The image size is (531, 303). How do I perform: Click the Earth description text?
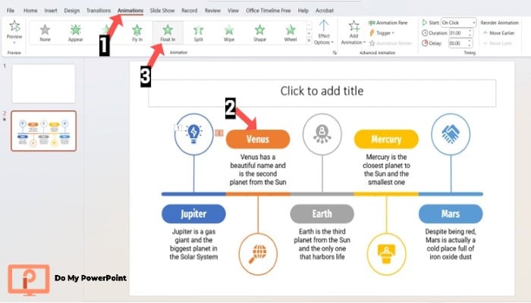pos(322,244)
